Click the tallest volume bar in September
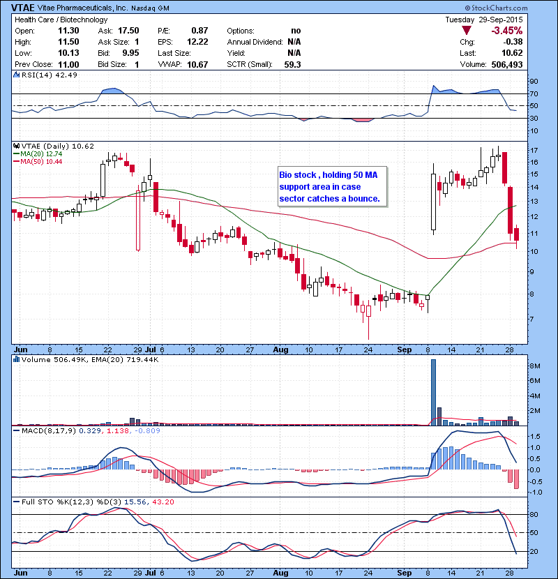558x579 pixels. pyautogui.click(x=434, y=392)
